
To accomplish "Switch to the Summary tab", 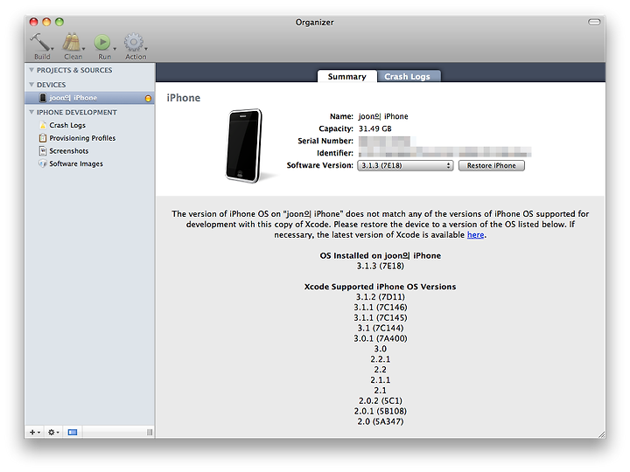I will (x=347, y=76).
